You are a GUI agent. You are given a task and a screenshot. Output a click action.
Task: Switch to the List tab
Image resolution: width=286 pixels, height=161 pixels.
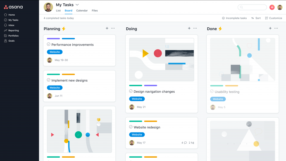58,11
